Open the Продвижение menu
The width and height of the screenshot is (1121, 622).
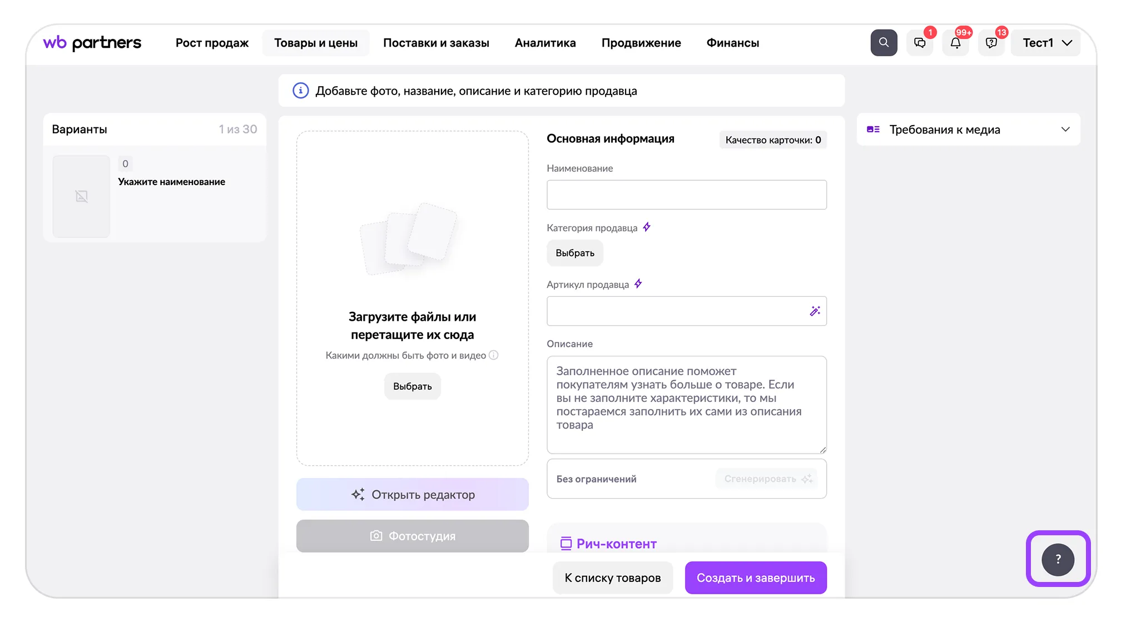[x=641, y=43]
